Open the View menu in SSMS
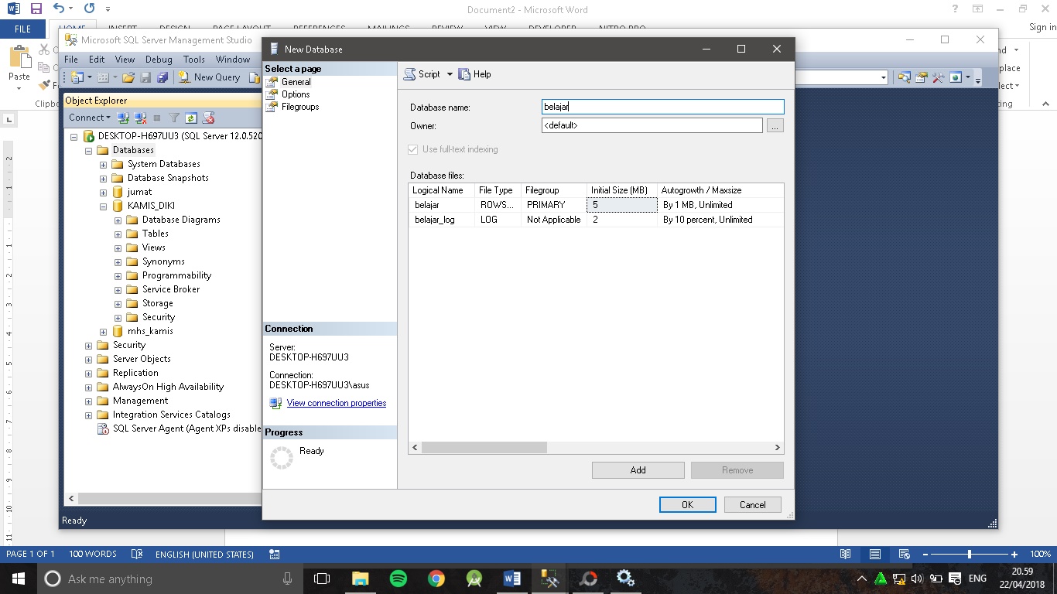This screenshot has width=1057, height=594. [x=125, y=60]
